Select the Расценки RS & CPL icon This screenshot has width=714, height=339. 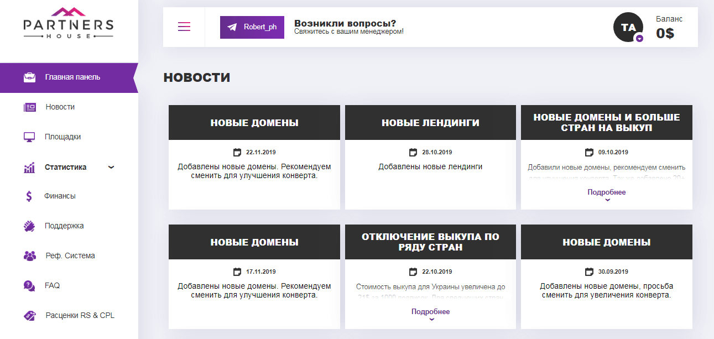click(x=29, y=315)
